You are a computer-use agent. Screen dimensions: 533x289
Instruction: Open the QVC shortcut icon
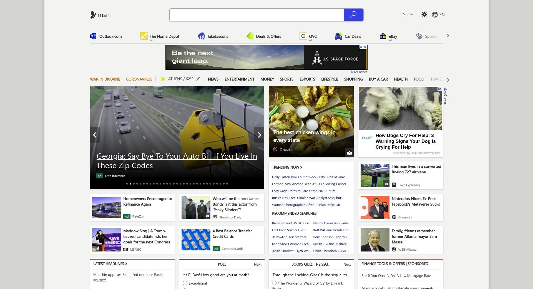pos(303,36)
